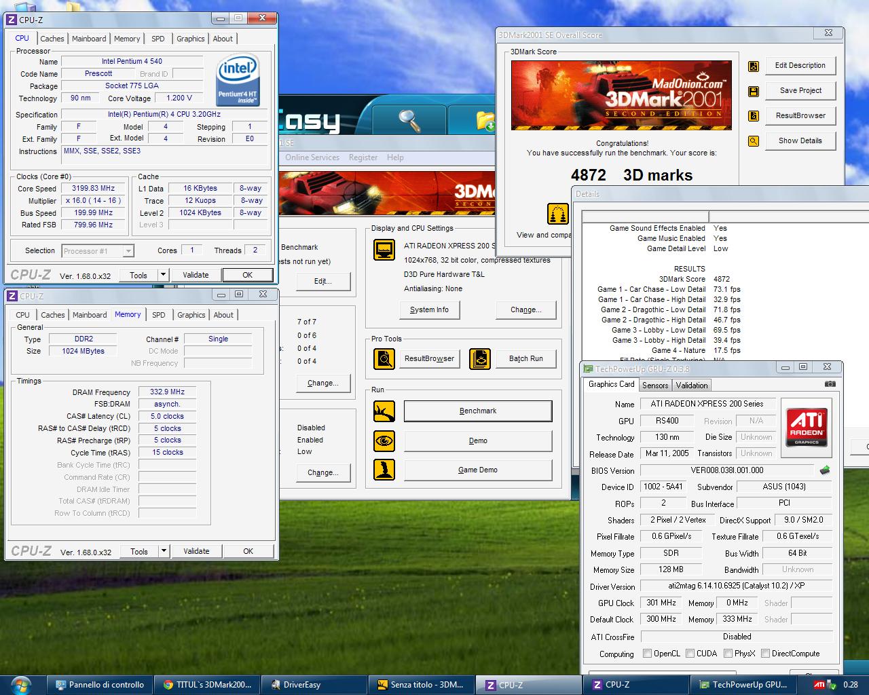Take a GPU-Z screenshot with the camera icon
Viewport: 869px width, 695px height.
pos(830,384)
